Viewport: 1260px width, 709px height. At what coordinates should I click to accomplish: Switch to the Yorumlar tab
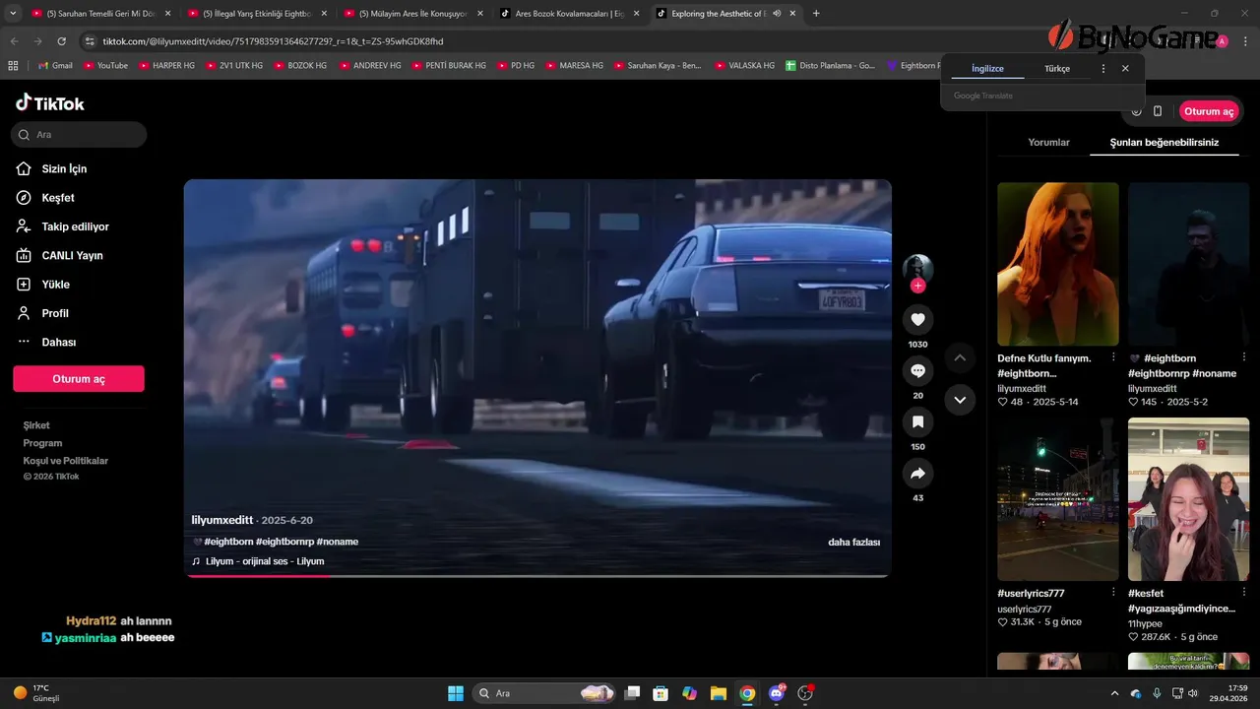pos(1048,143)
